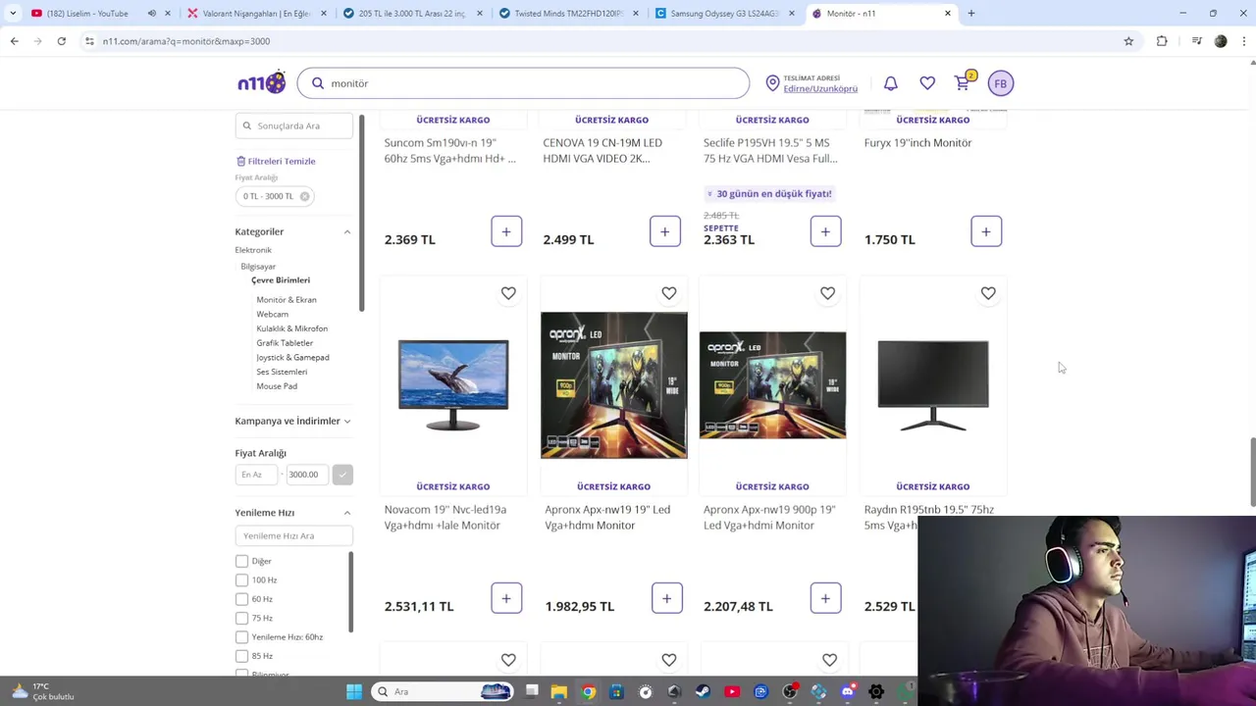
Task: Open File Explorer from the taskbar
Action: click(559, 691)
